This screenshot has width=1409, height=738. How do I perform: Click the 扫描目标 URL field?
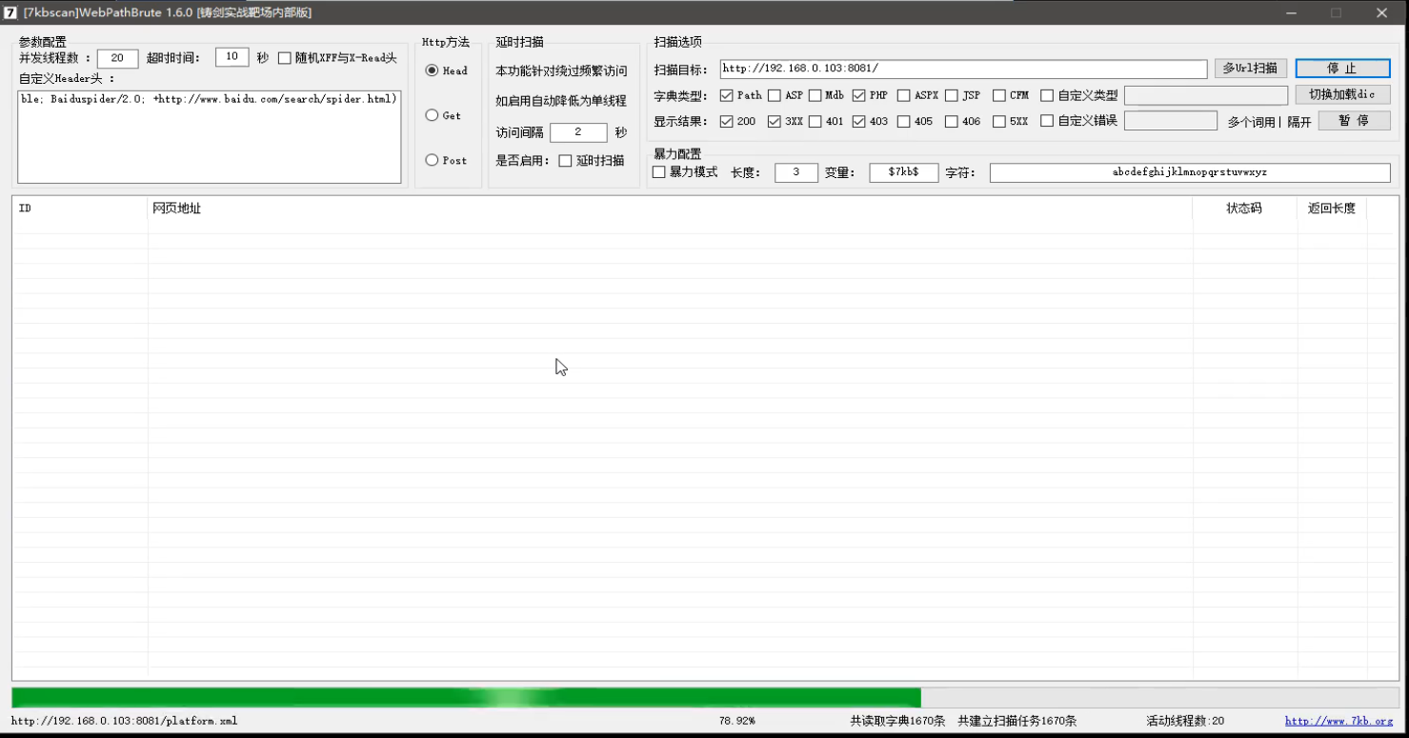click(x=963, y=69)
